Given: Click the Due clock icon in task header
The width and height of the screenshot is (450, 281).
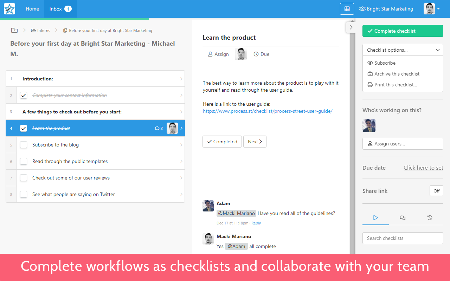Looking at the screenshot, I should (x=256, y=54).
